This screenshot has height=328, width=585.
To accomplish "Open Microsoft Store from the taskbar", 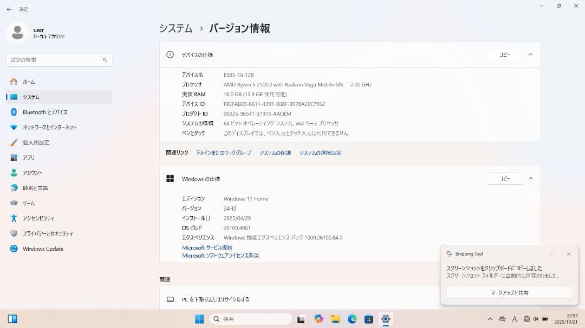I will point(369,319).
